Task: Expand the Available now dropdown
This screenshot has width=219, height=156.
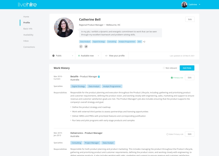Action: [x=88, y=56]
